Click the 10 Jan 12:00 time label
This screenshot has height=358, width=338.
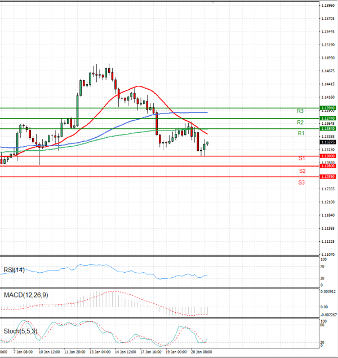[x=49, y=352]
